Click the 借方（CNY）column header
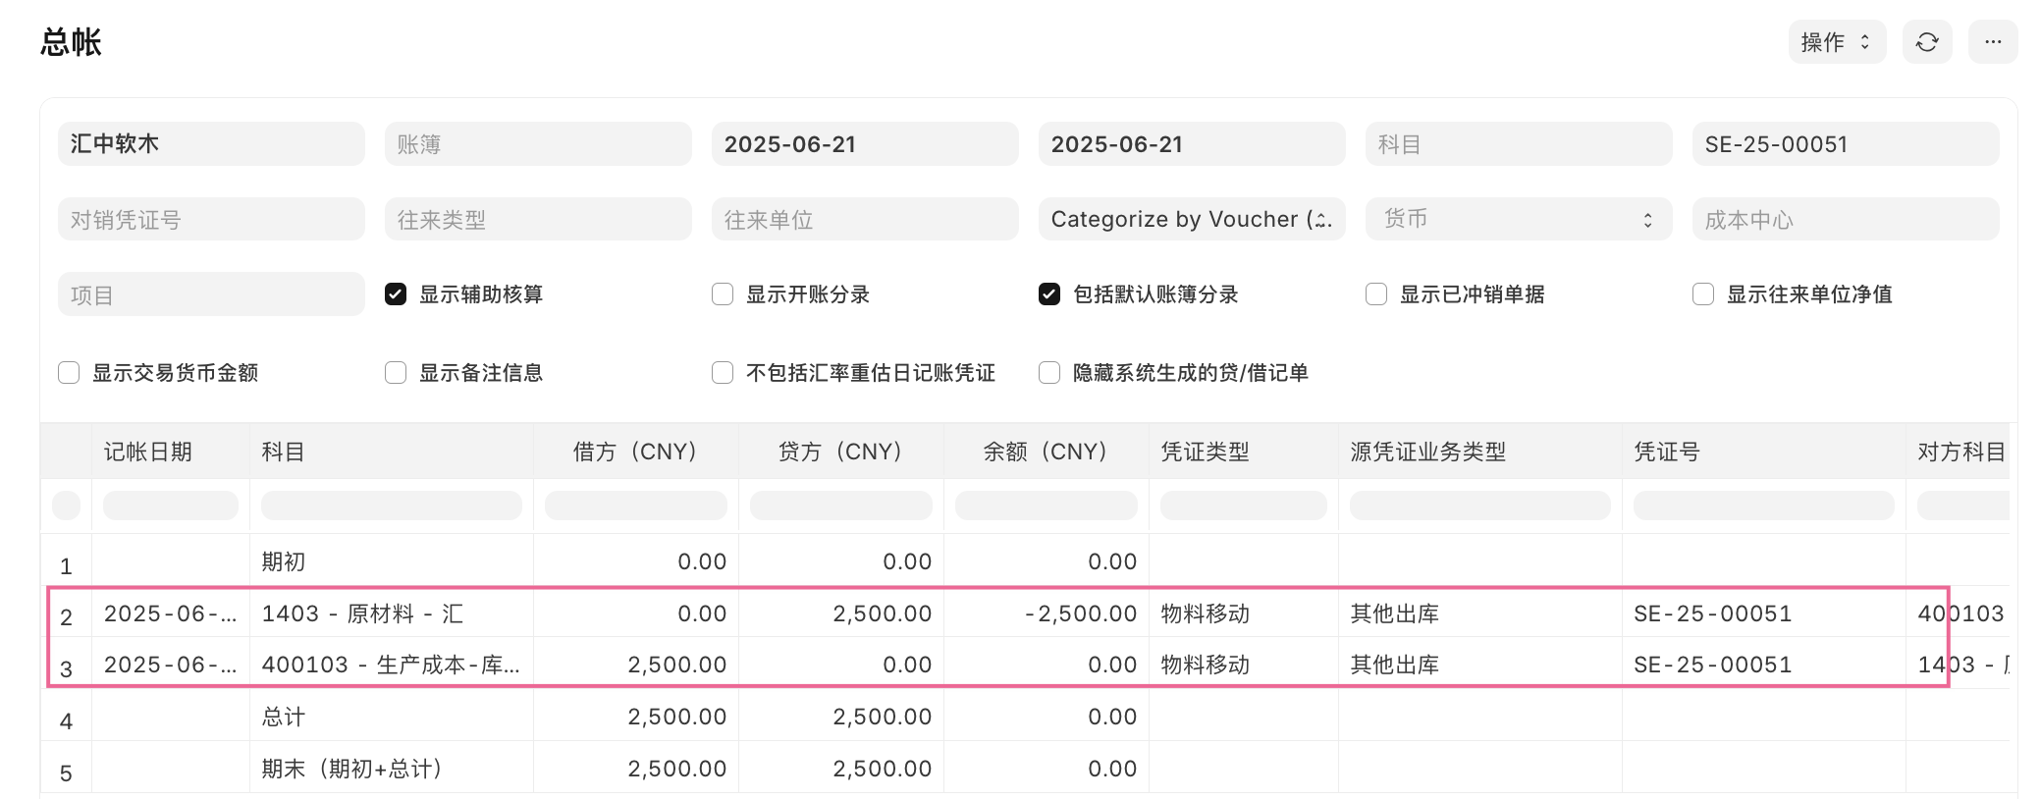 point(636,452)
